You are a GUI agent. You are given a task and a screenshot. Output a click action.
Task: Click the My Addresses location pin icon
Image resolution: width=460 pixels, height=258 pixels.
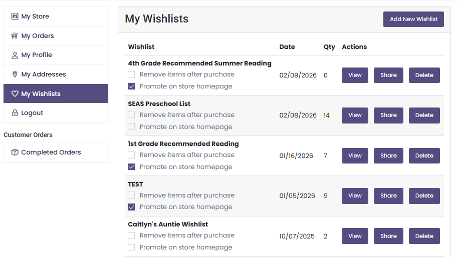pyautogui.click(x=15, y=74)
